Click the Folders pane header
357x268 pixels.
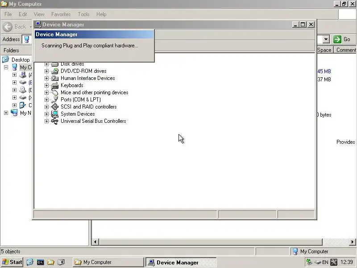[x=16, y=50]
